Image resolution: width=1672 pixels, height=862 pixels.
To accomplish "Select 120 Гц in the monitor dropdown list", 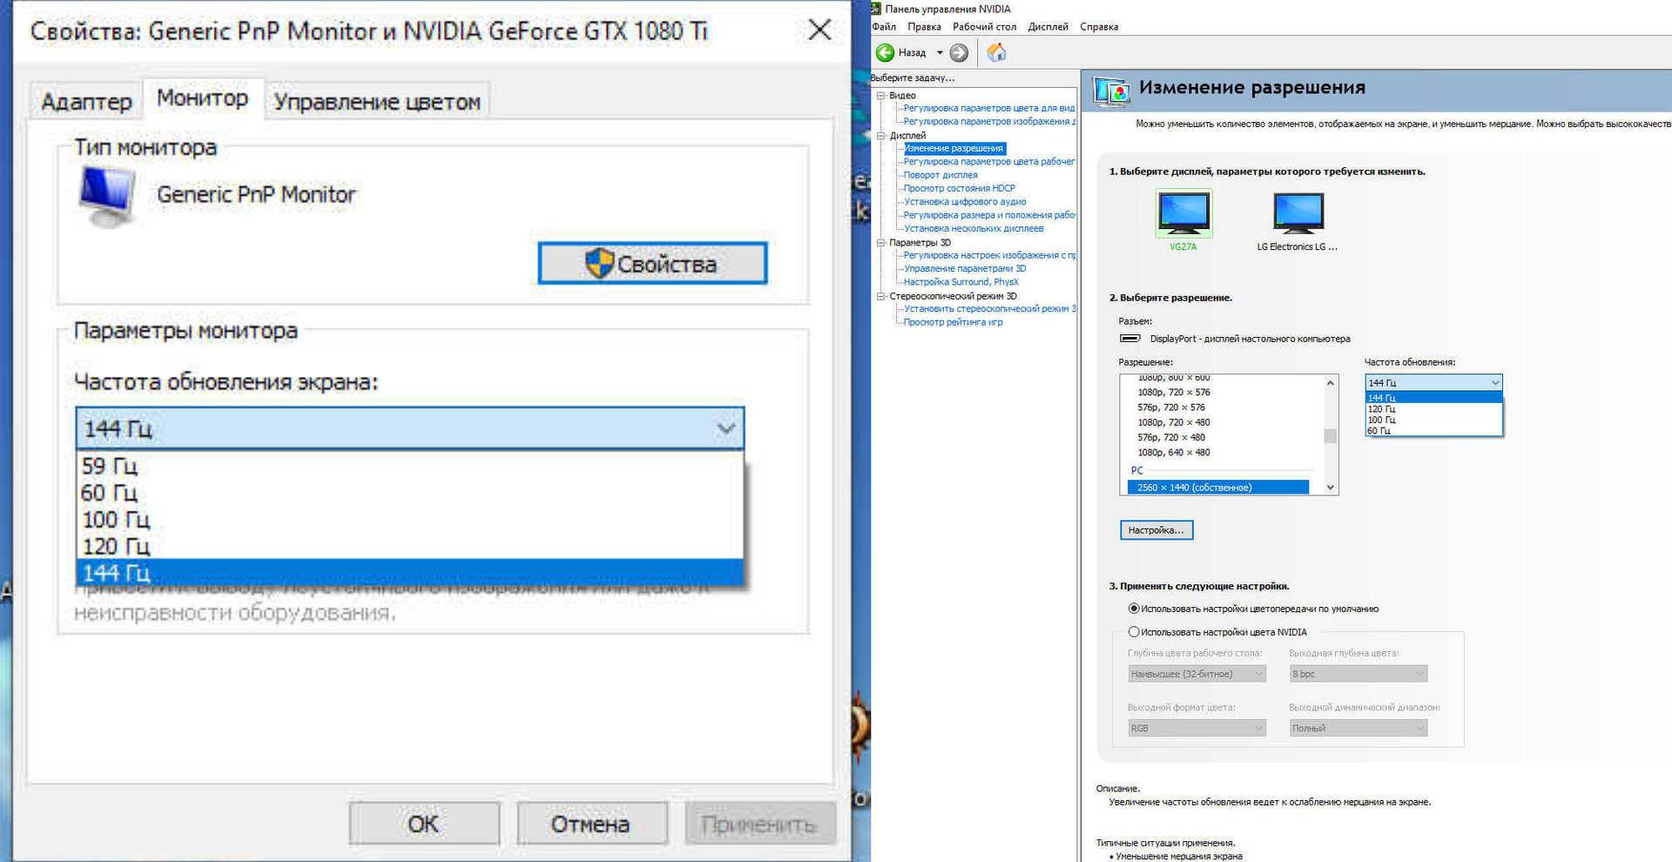I will (410, 547).
